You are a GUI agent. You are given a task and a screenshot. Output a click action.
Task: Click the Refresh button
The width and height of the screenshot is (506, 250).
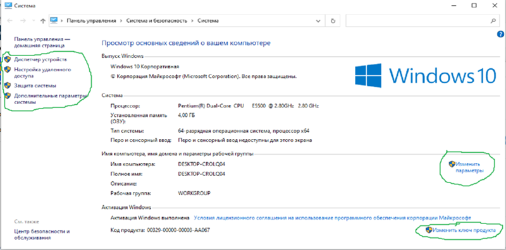[x=333, y=21]
